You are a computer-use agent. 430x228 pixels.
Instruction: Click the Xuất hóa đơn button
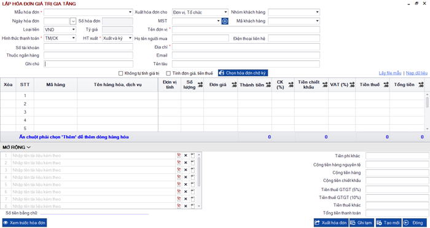click(331, 223)
